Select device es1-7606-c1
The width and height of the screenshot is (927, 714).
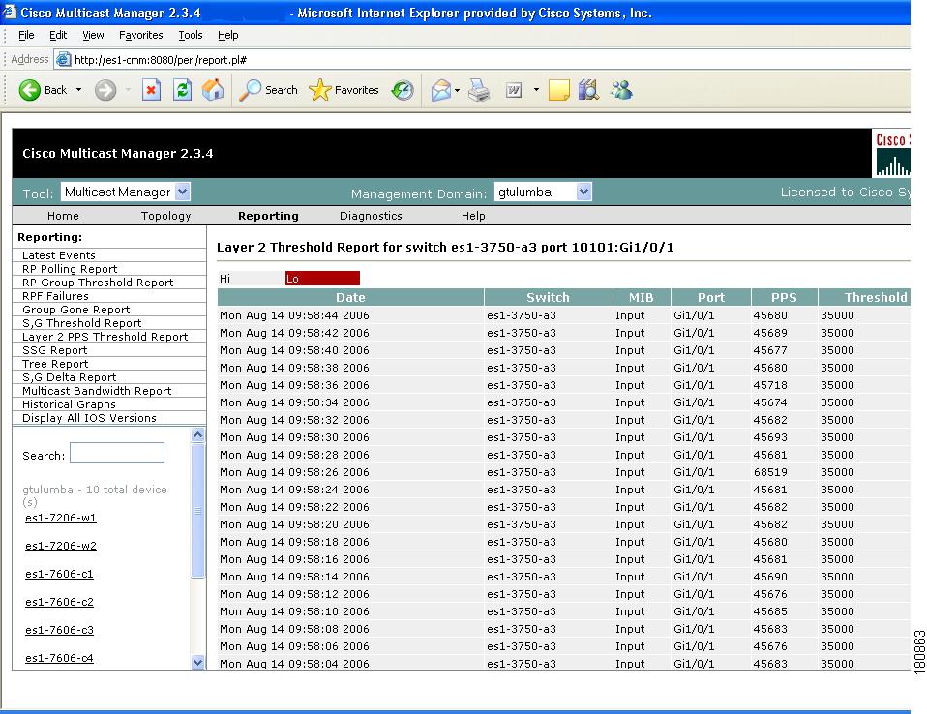tap(59, 574)
